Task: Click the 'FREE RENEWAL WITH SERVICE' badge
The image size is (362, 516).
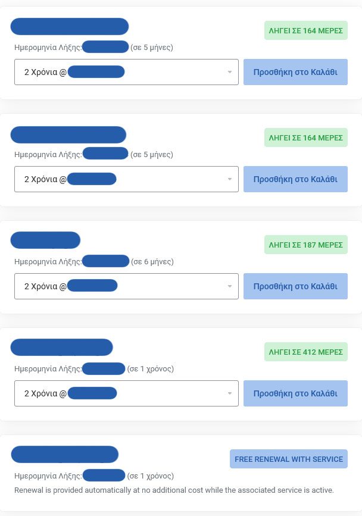Action: (289, 459)
